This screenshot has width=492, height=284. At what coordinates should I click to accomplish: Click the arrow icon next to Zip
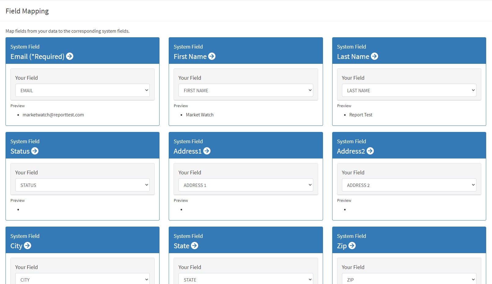pos(352,246)
